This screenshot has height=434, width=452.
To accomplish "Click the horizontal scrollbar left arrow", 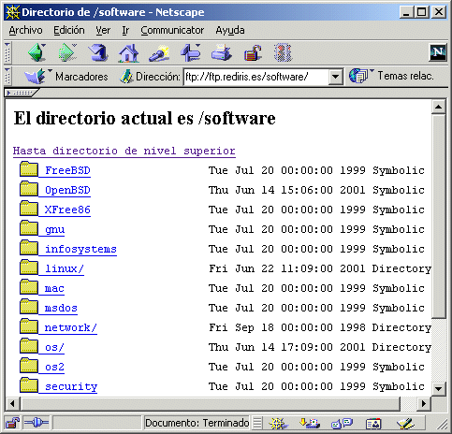I will point(12,404).
